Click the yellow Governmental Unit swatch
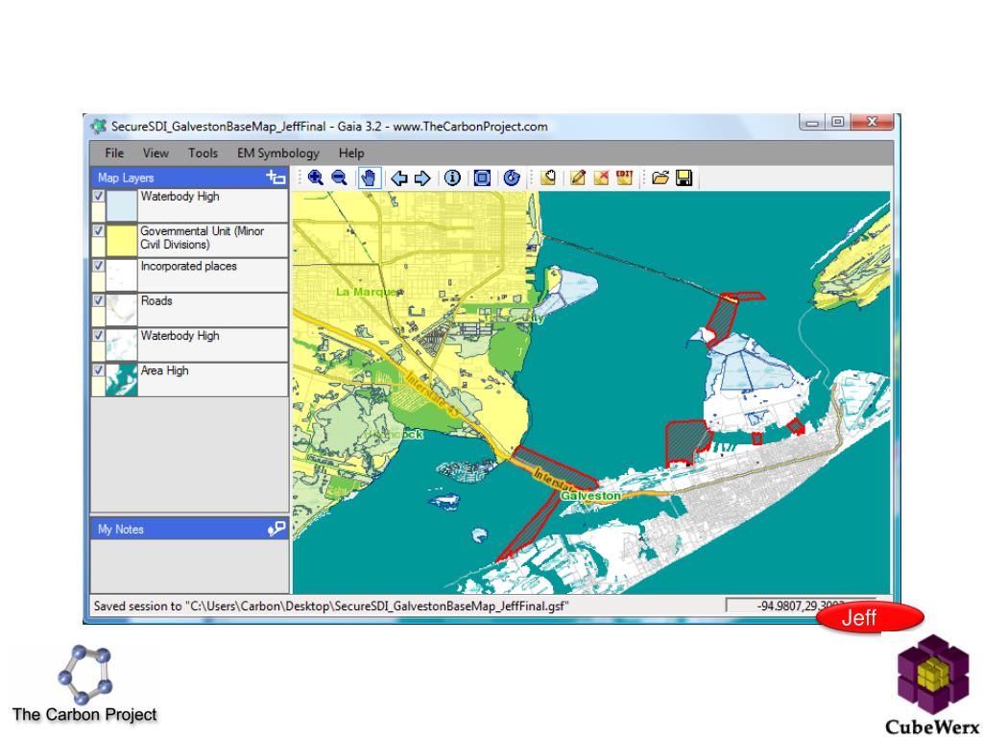 122,240
